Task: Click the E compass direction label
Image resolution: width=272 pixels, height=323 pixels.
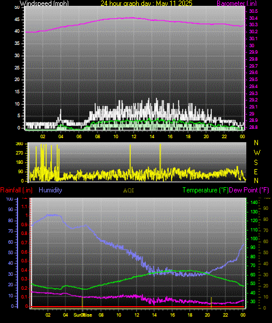Action: 256,171
